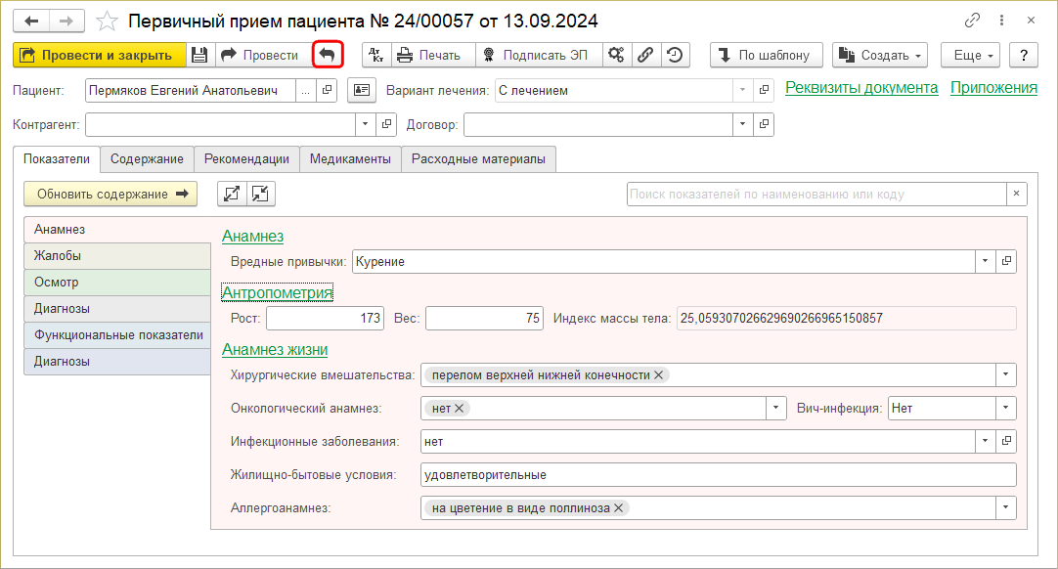The width and height of the screenshot is (1058, 569).
Task: Remove tag на цветение в виде поллиноза
Action: (x=618, y=508)
